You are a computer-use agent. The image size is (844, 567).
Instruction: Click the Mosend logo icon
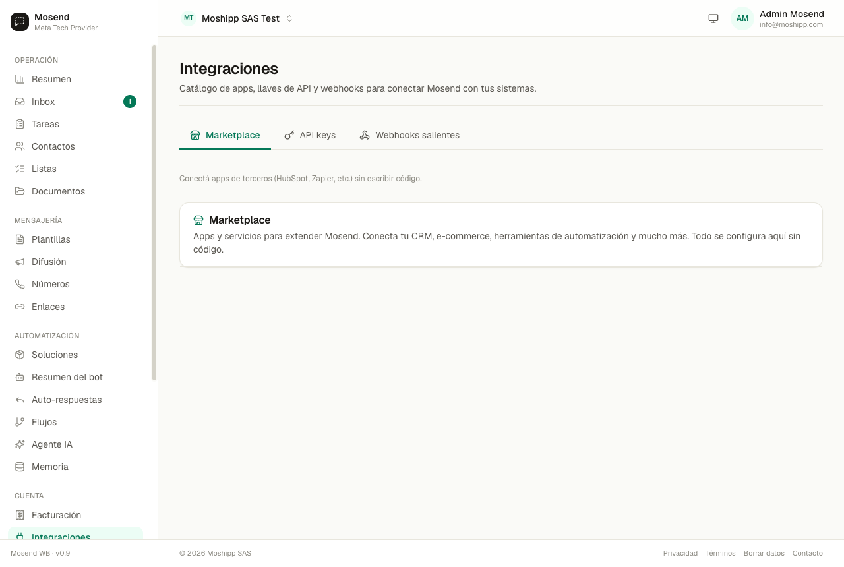(x=20, y=22)
